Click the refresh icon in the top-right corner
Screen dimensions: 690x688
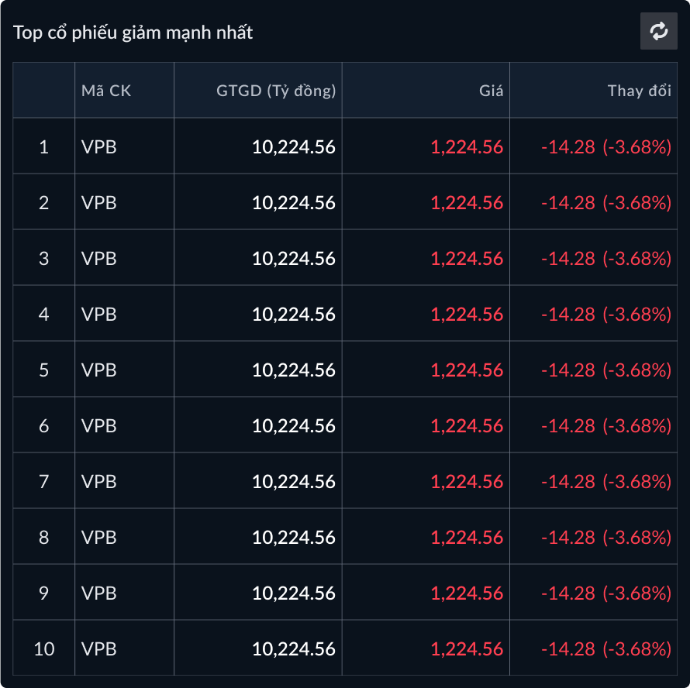click(x=659, y=32)
